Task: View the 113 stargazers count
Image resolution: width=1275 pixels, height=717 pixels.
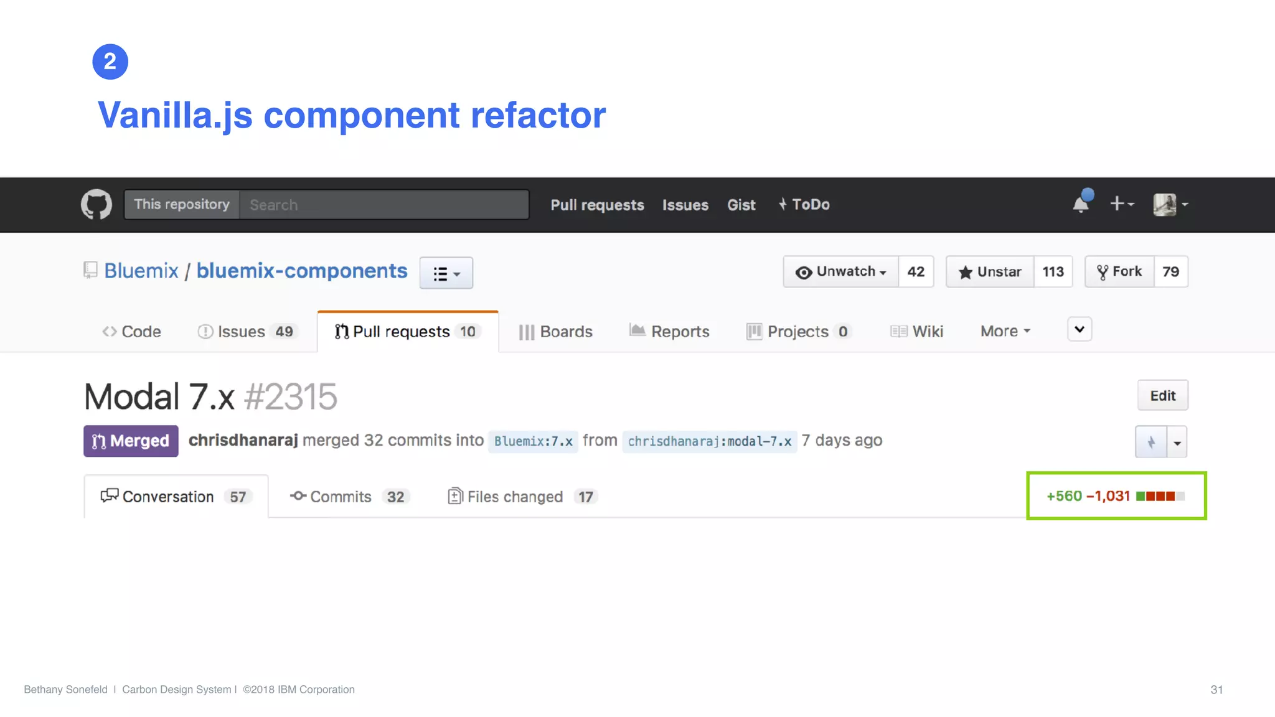Action: click(1053, 271)
